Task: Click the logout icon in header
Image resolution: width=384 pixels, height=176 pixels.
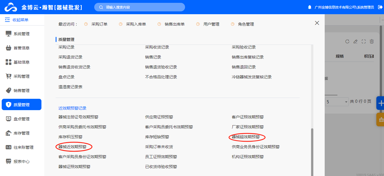Action: coord(380,7)
